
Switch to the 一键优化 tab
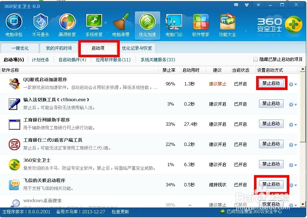tap(20, 48)
